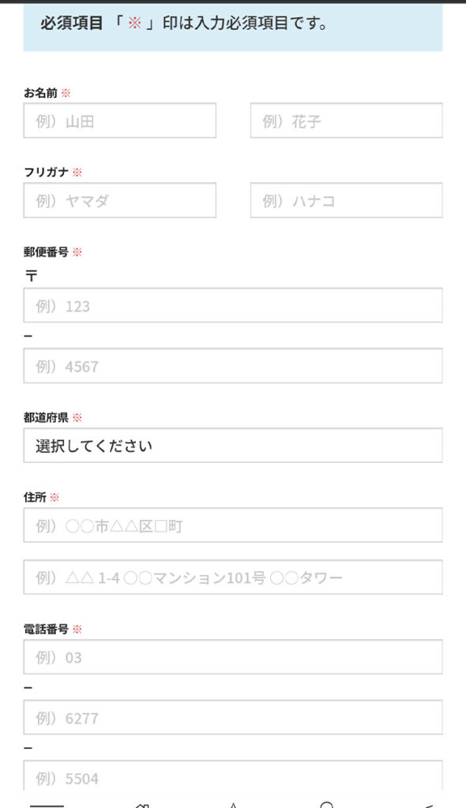Click the last name field showing 例）山田
The width and height of the screenshot is (466, 808).
pos(118,120)
